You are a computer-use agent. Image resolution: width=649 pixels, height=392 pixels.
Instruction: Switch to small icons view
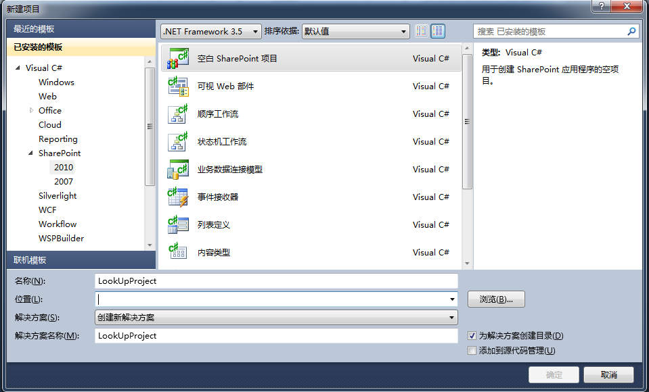pyautogui.click(x=422, y=31)
